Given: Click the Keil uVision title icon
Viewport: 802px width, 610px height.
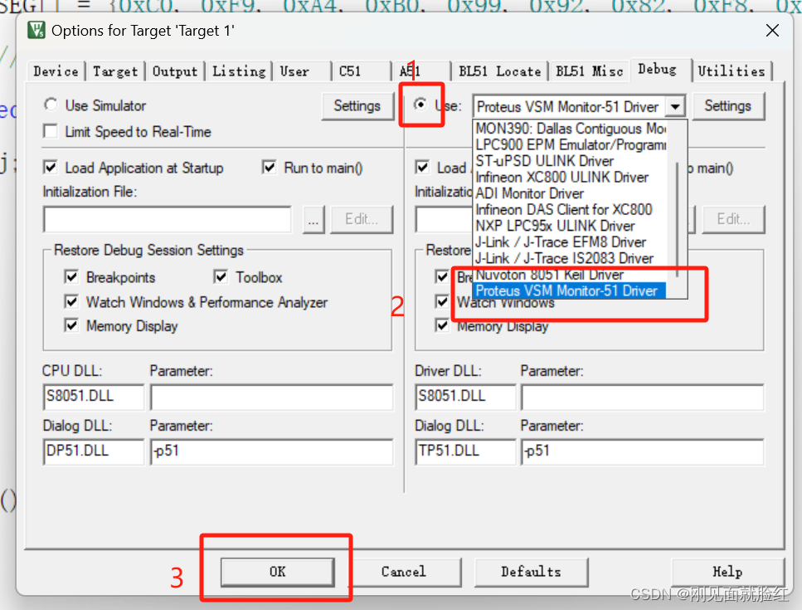Looking at the screenshot, I should pyautogui.click(x=36, y=30).
